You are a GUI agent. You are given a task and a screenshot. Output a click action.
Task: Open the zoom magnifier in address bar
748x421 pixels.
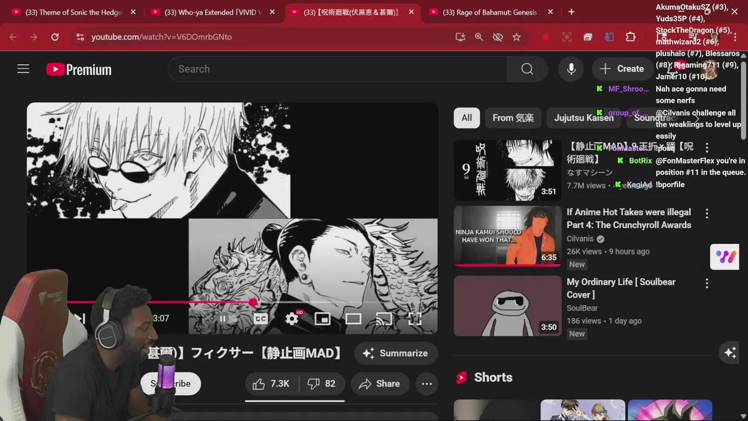[479, 37]
